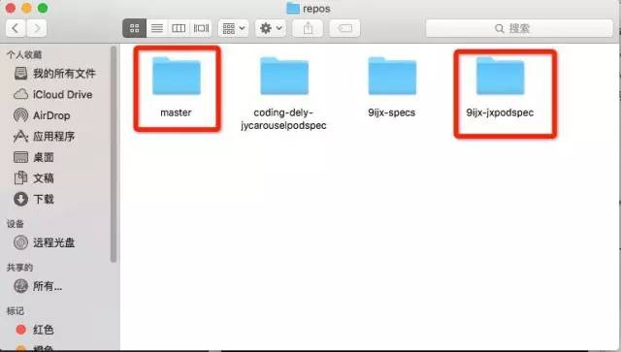Open the item arrangement dropdown
The image size is (621, 352).
click(x=234, y=28)
